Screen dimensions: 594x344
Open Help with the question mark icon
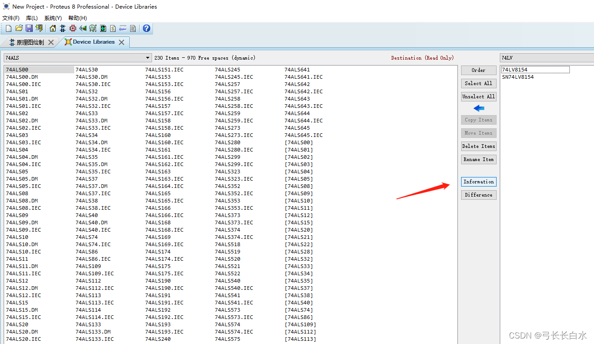(x=147, y=28)
